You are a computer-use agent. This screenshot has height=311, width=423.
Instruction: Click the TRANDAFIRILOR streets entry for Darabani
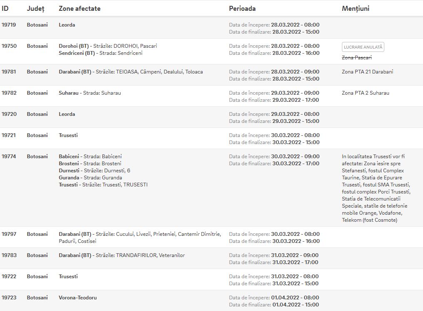pyautogui.click(x=122, y=255)
